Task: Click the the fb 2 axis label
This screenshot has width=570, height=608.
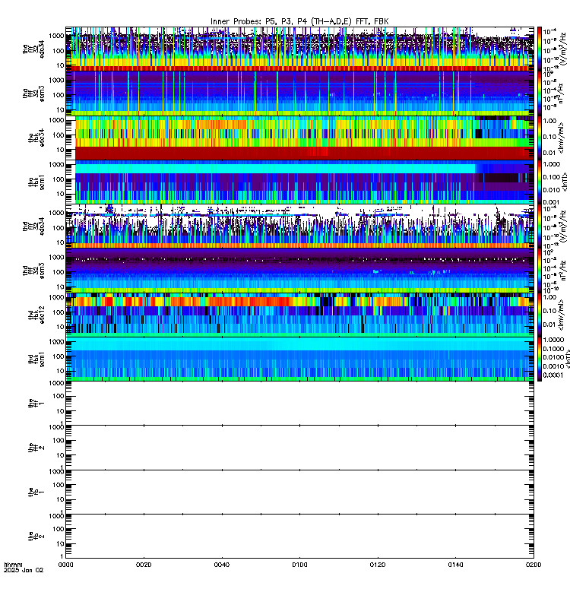Action: [x=36, y=536]
